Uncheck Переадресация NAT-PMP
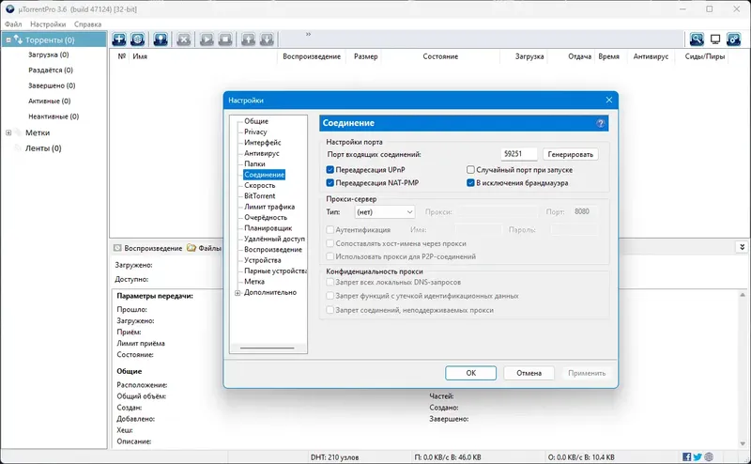The image size is (751, 464). click(330, 182)
